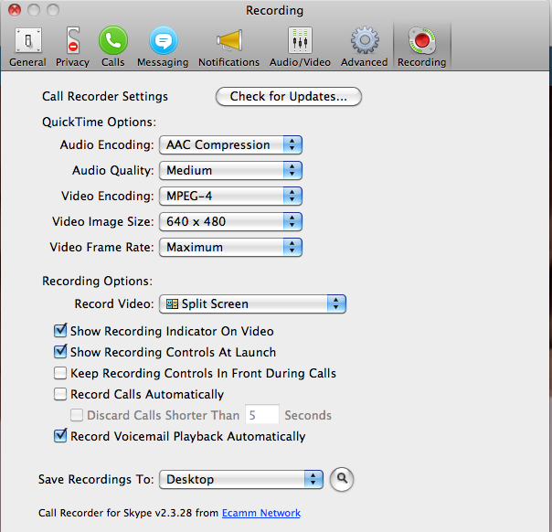The width and height of the screenshot is (552, 532).
Task: Enable Record Calls Automatically
Action: click(61, 394)
